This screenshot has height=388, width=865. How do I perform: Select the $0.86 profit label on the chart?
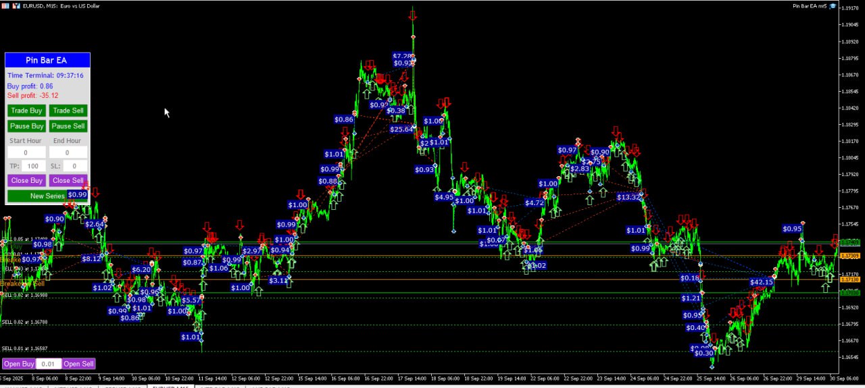point(344,119)
